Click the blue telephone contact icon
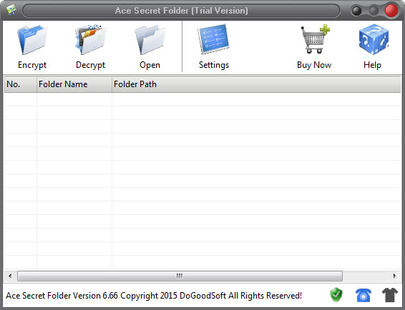Image resolution: width=405 pixels, height=310 pixels. click(363, 295)
